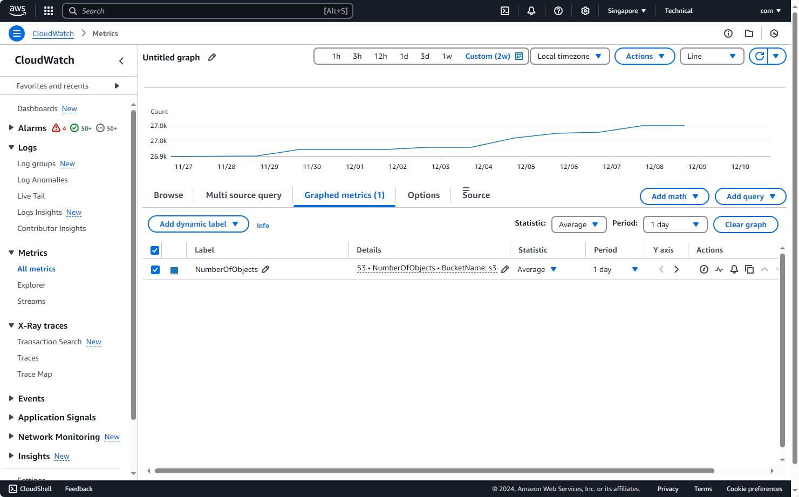The width and height of the screenshot is (799, 497).
Task: Select the 1h time range
Action: click(336, 56)
